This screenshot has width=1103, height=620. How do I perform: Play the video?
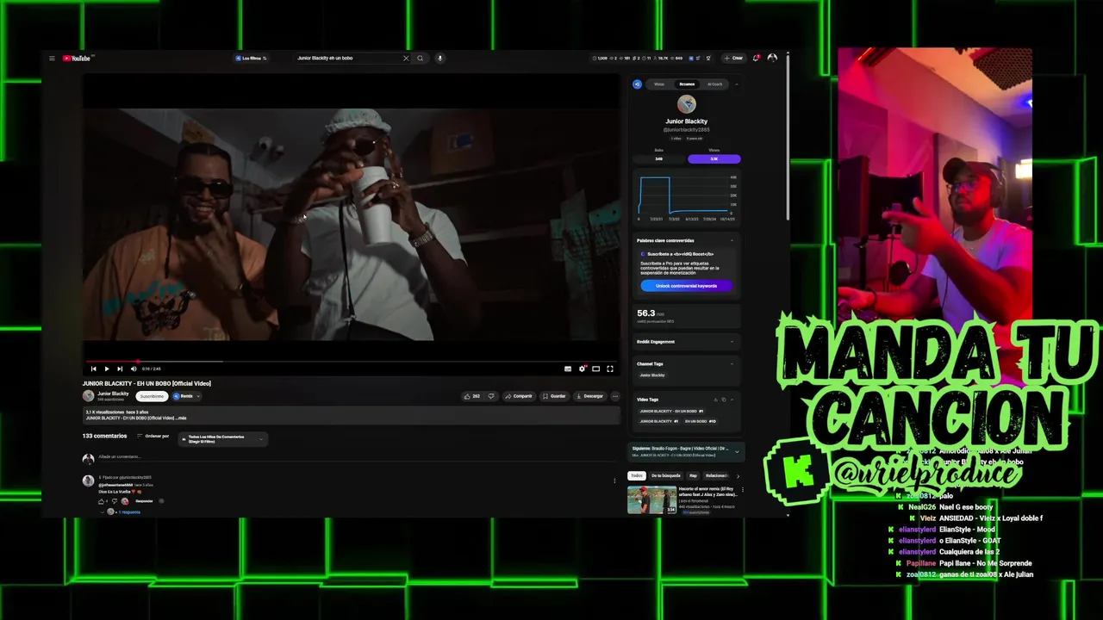pyautogui.click(x=107, y=369)
